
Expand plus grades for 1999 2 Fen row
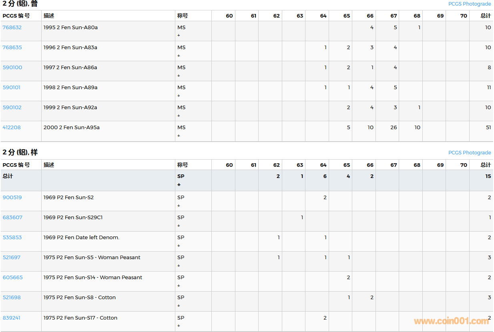coord(179,116)
